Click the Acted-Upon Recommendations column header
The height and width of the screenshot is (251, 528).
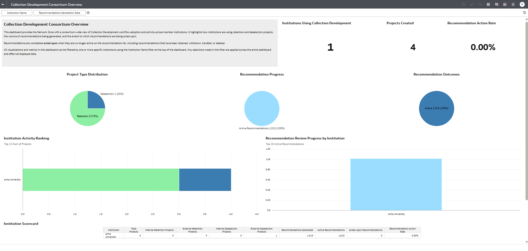366,230
